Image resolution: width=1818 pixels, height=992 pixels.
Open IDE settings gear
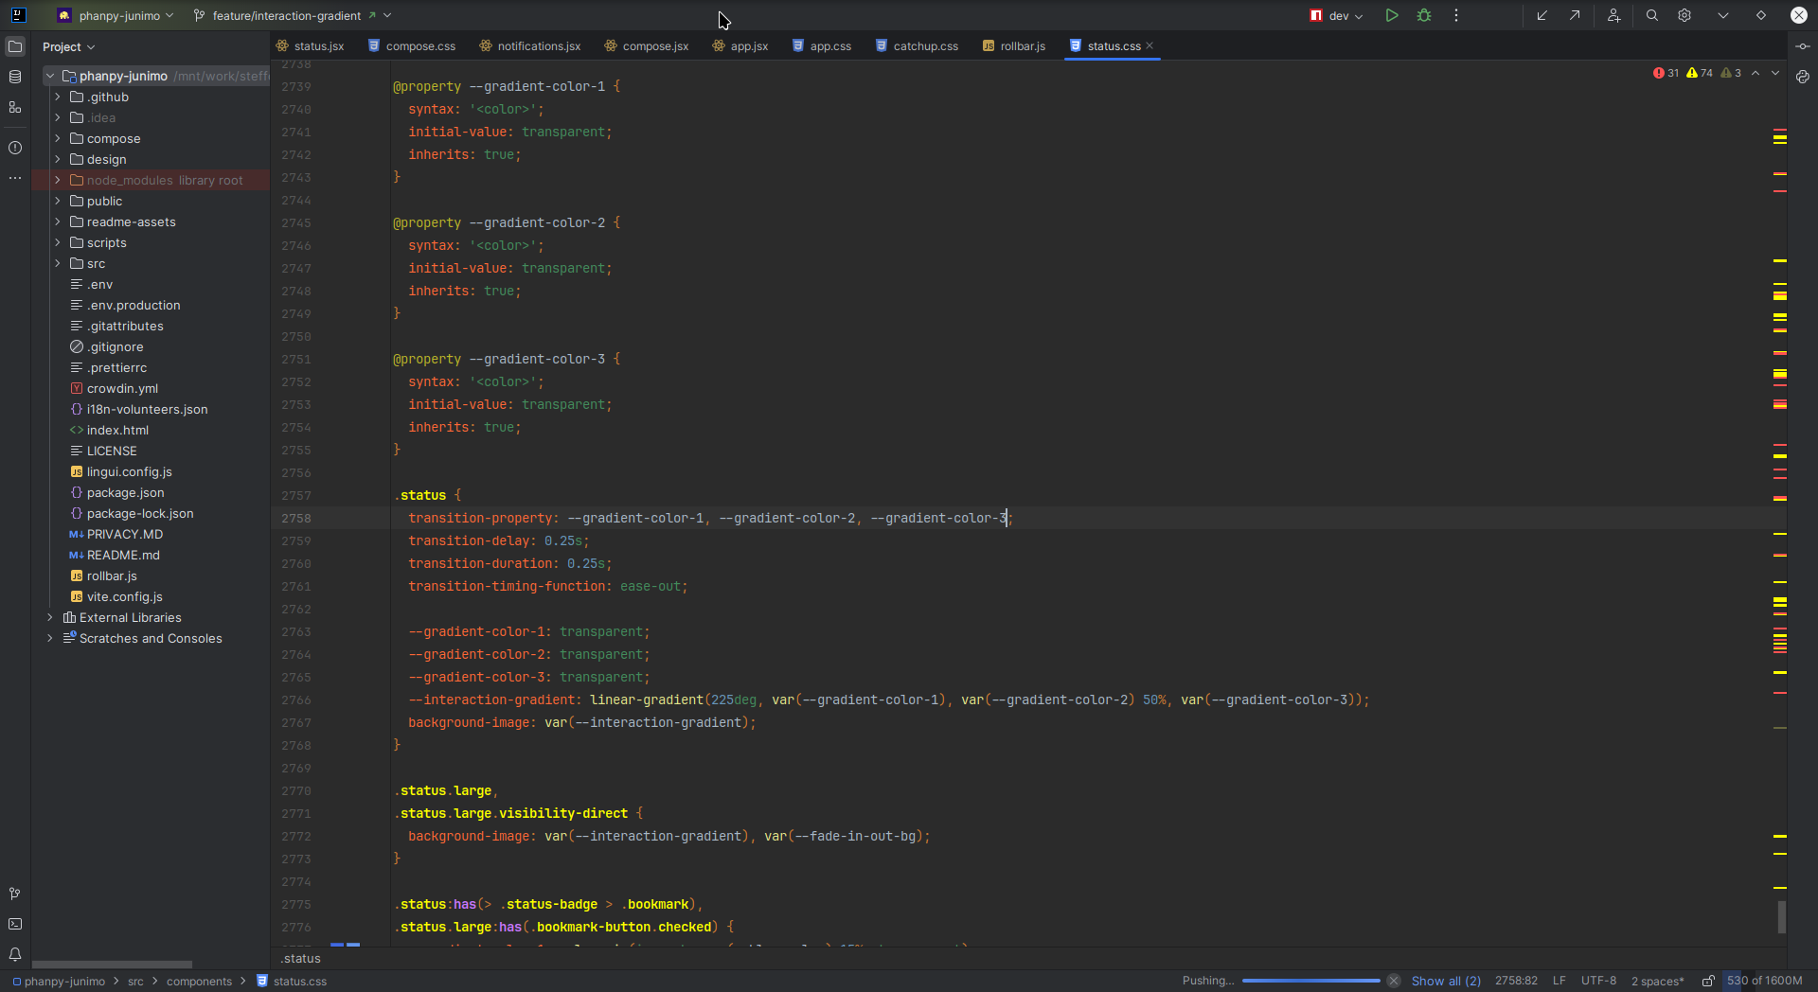coord(1684,15)
